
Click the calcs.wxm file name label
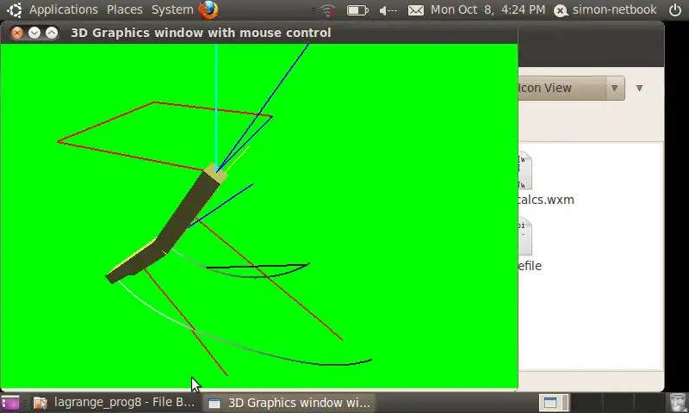tap(546, 200)
